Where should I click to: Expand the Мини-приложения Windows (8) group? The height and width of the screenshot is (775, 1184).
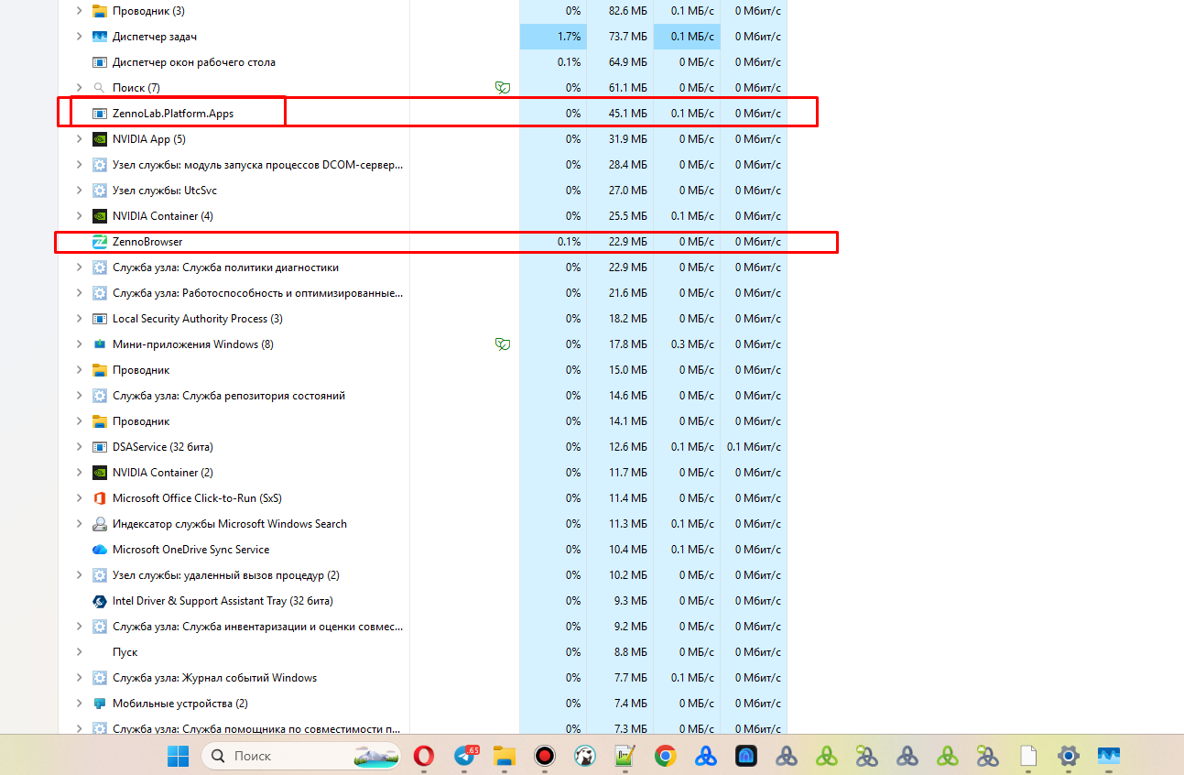[79, 344]
